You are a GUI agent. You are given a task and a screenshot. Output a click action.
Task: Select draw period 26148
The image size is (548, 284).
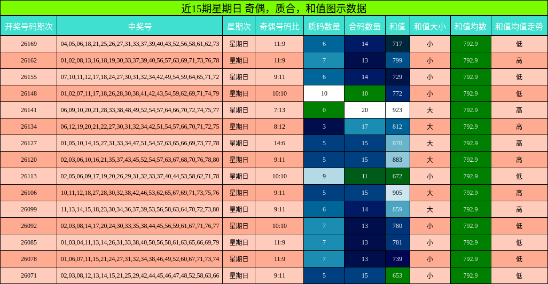click(x=29, y=93)
